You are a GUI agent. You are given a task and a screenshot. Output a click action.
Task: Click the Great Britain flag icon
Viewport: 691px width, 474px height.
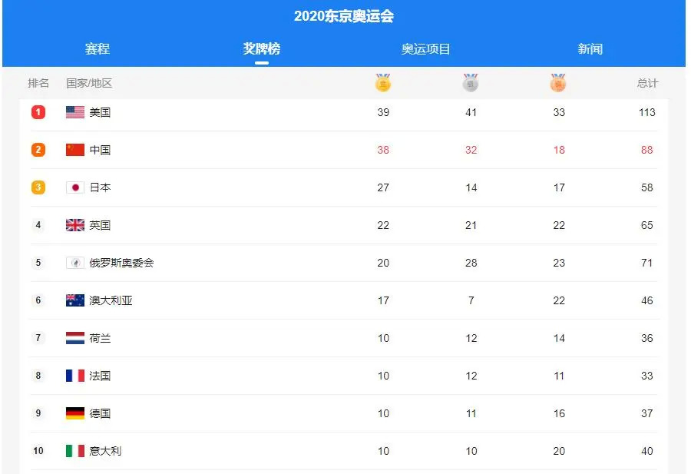point(75,225)
